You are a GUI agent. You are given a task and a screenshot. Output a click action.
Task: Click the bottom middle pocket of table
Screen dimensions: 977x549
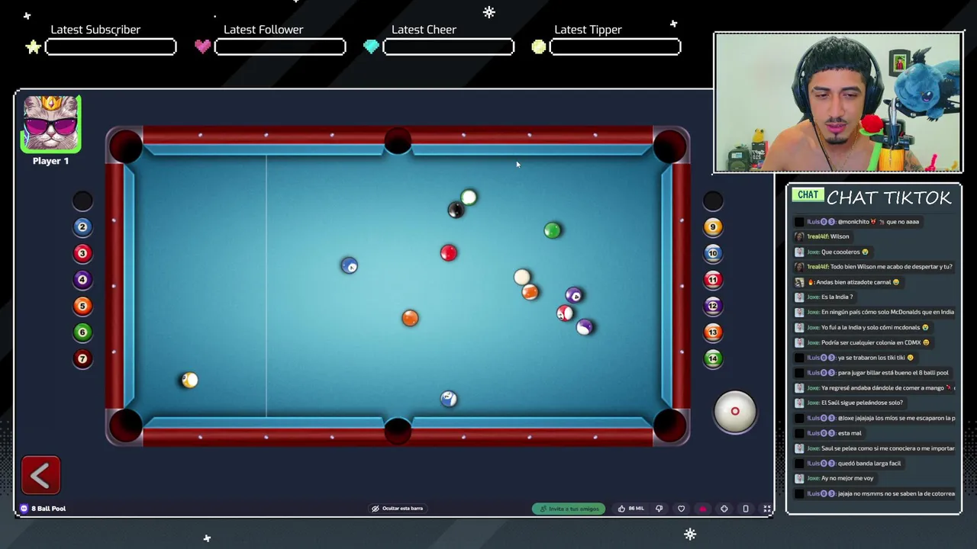(x=398, y=431)
